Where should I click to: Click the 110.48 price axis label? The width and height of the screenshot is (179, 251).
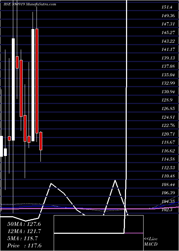(x=168, y=176)
